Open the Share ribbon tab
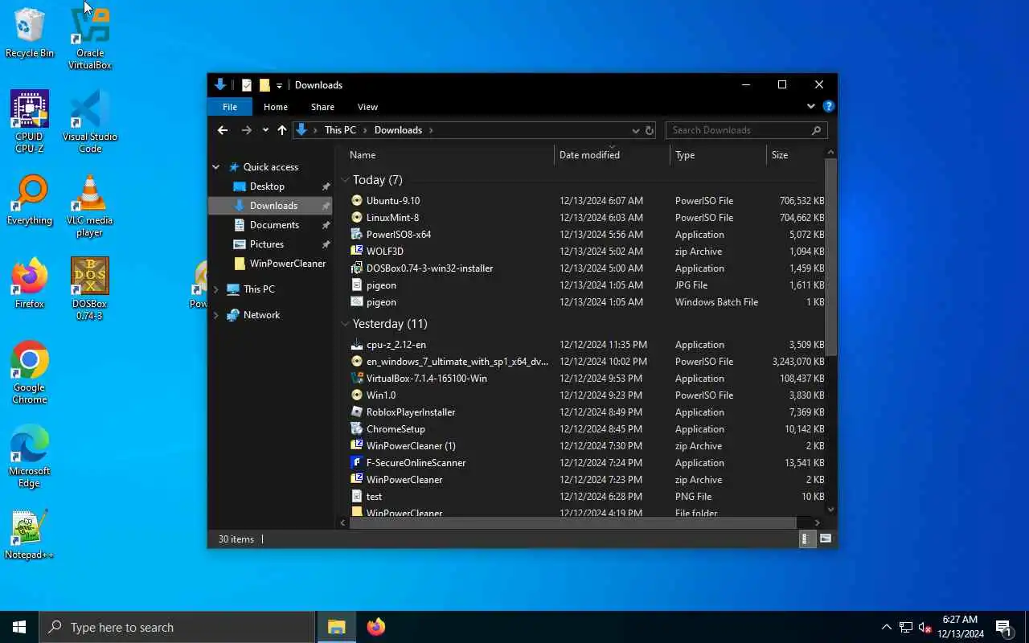The width and height of the screenshot is (1029, 643). pyautogui.click(x=322, y=107)
